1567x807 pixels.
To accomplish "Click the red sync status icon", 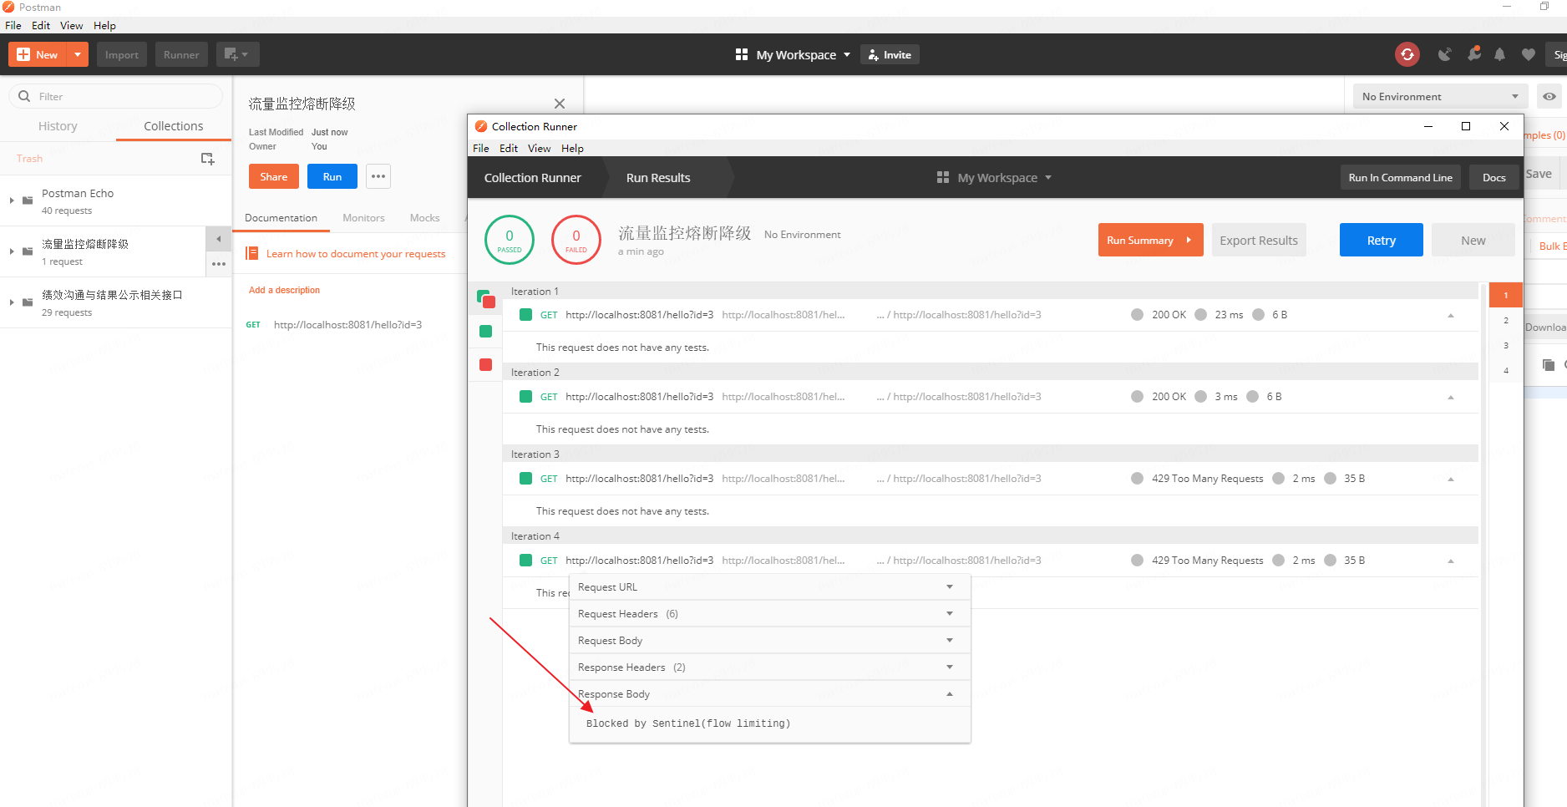I will [1407, 54].
